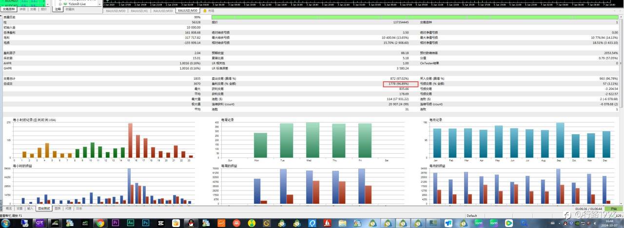Switch to the 输入 tester tab

(x=30, y=208)
